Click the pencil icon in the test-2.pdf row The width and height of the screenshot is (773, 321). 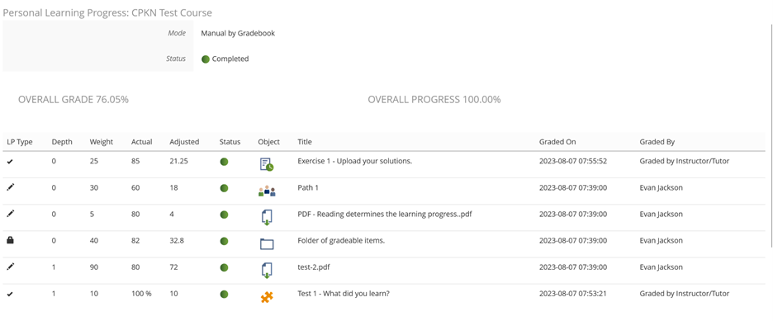tap(11, 267)
